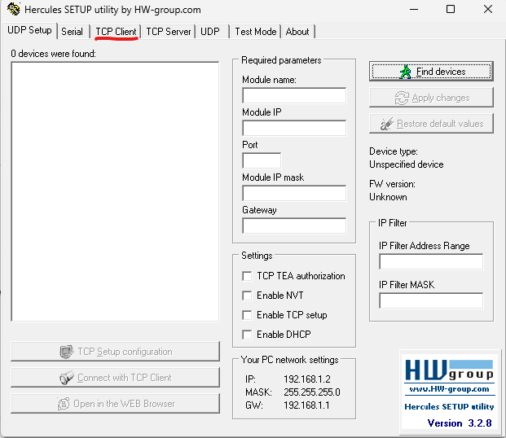Select the PC IP value 192.168.1.2

coord(307,379)
